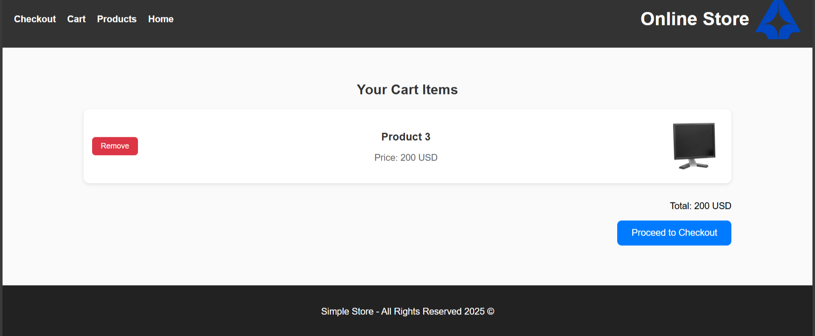This screenshot has height=336, width=815.
Task: Remove Product 3 from the cart
Action: (x=115, y=146)
